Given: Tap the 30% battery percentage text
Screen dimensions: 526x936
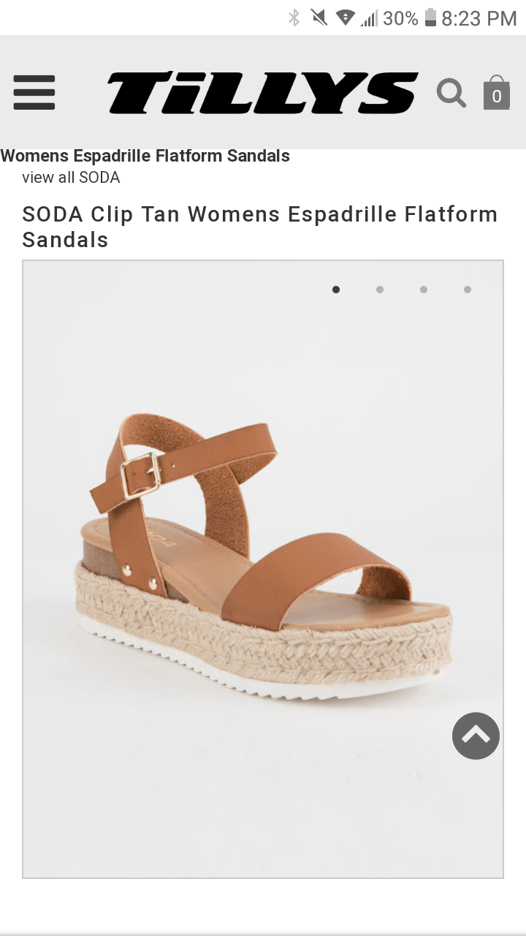Looking at the screenshot, I should [400, 18].
